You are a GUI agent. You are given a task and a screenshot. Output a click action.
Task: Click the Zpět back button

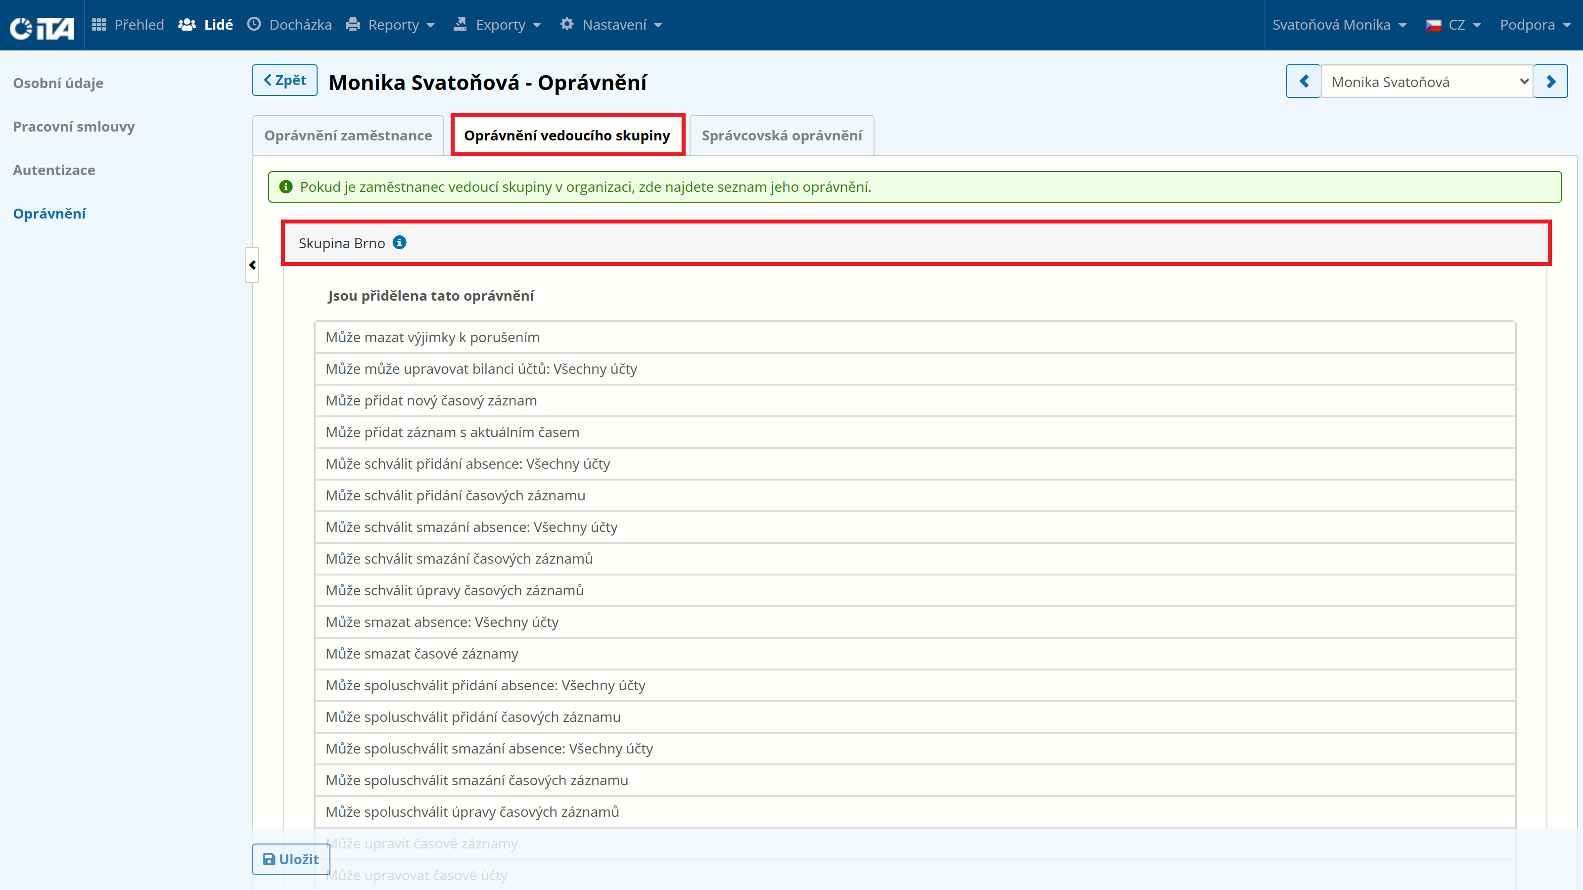click(284, 80)
